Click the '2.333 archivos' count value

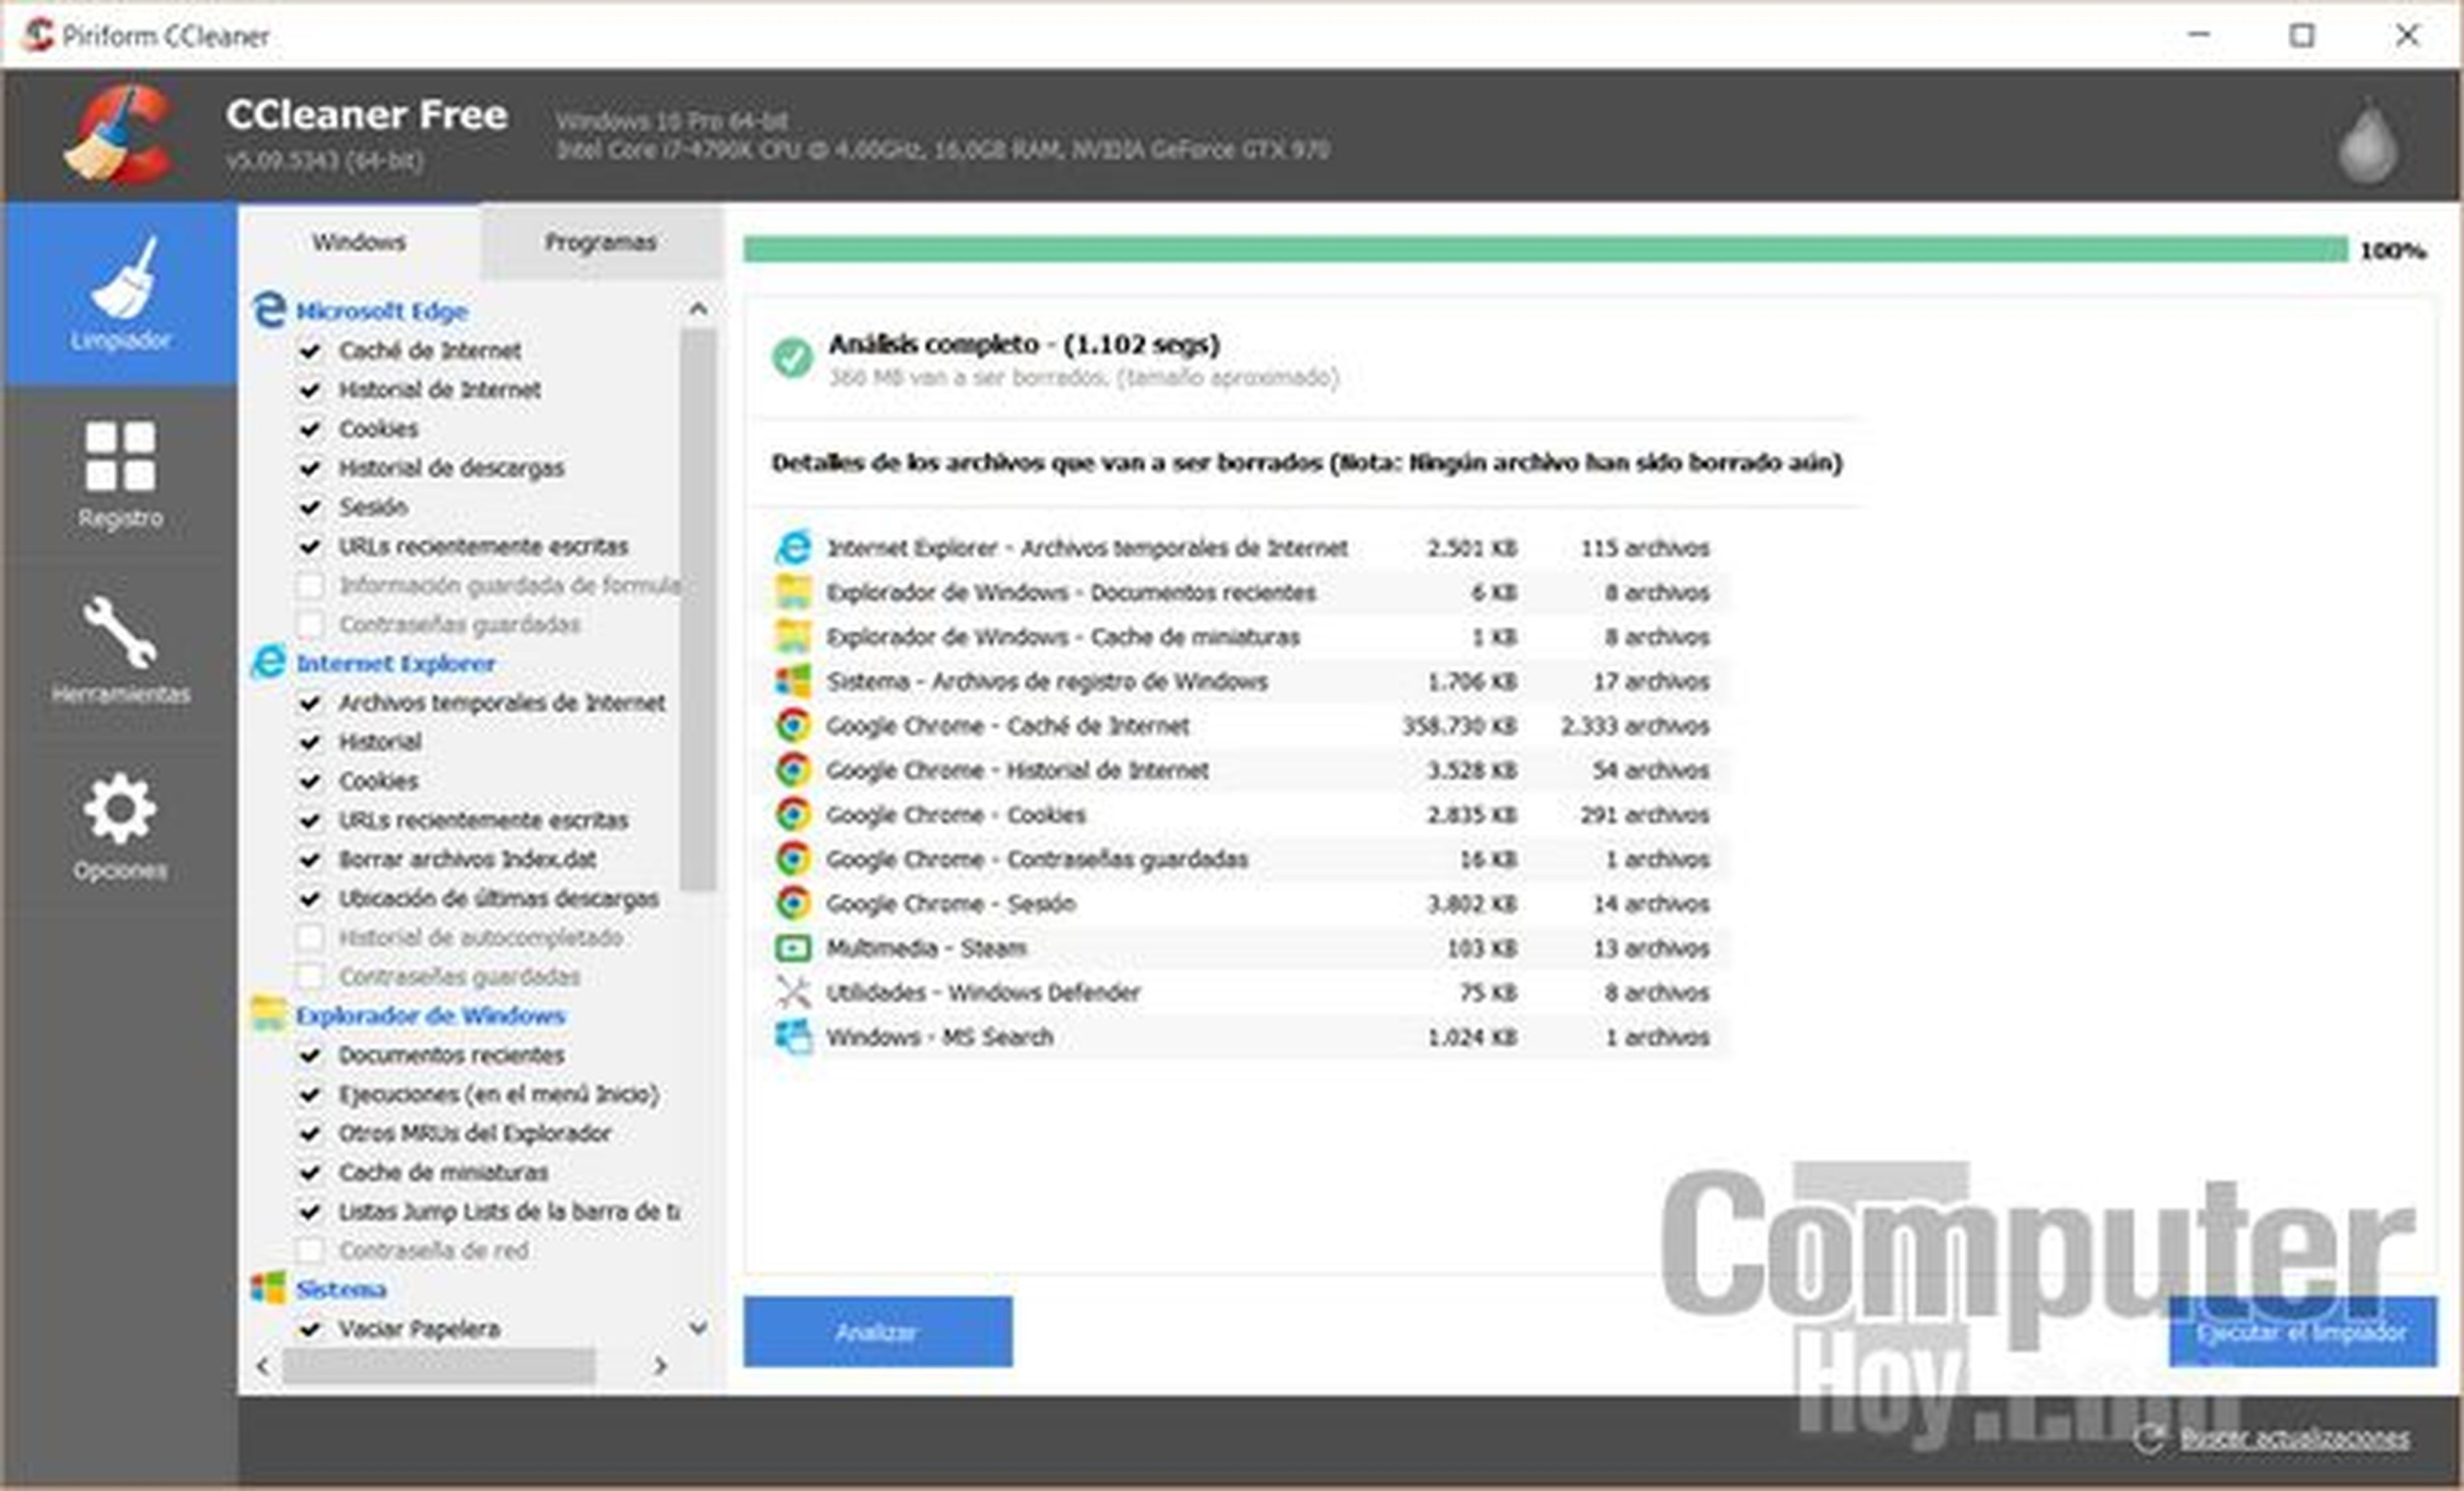pos(1635,726)
